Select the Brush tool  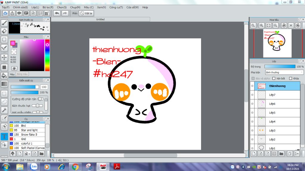pos(4,23)
